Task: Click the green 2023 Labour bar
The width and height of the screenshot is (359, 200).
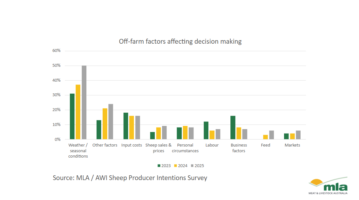Action: [206, 130]
